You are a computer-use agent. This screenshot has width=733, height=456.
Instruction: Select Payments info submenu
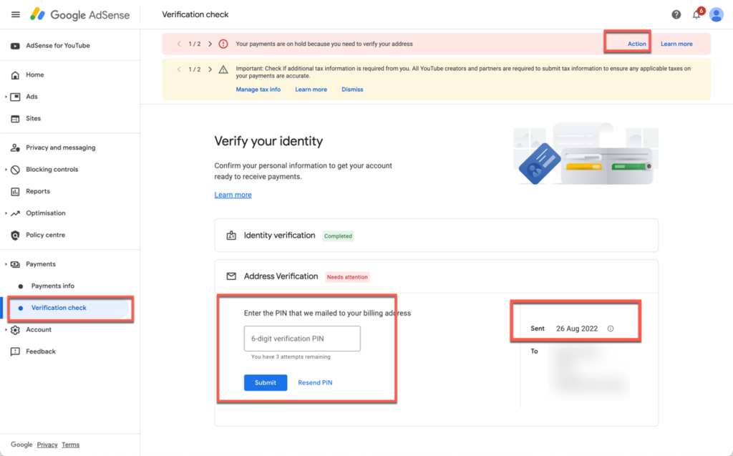pos(53,286)
